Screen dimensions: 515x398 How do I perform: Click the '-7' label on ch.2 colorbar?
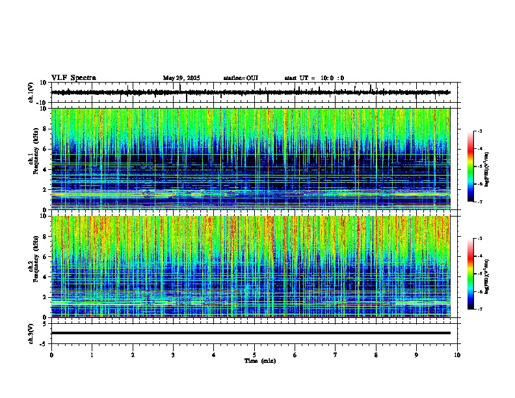pos(479,310)
